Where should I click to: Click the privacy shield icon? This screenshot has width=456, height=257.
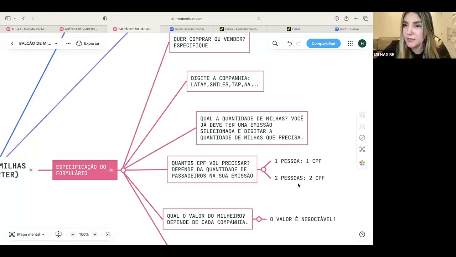(105, 19)
